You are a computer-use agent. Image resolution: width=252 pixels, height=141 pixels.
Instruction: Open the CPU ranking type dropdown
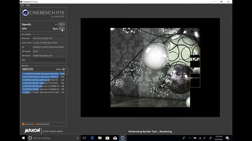tap(28, 69)
